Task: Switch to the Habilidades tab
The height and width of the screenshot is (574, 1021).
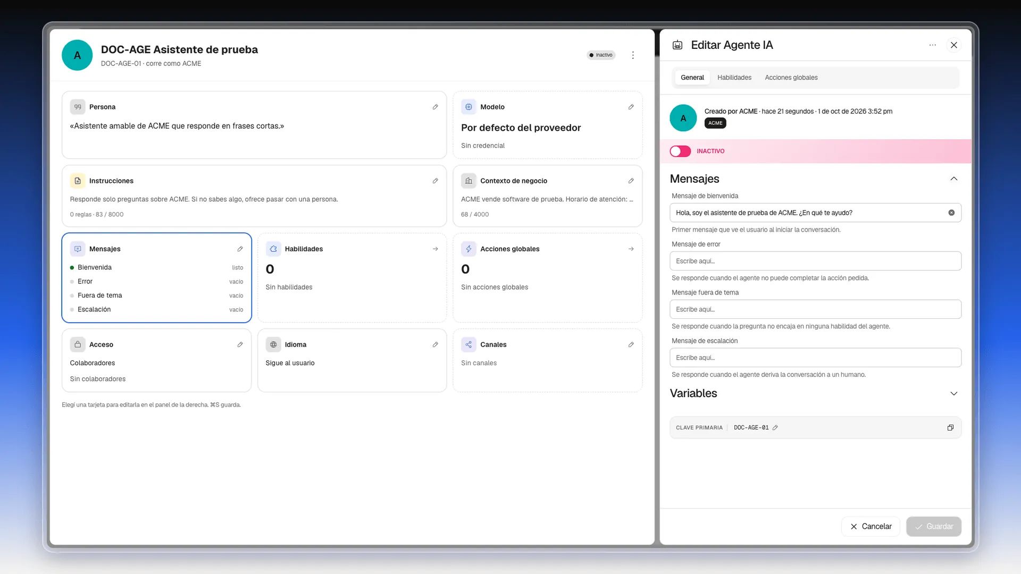Action: coord(734,78)
